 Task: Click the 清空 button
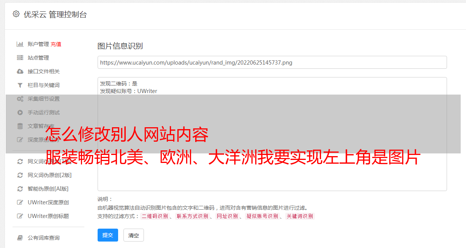coord(134,235)
